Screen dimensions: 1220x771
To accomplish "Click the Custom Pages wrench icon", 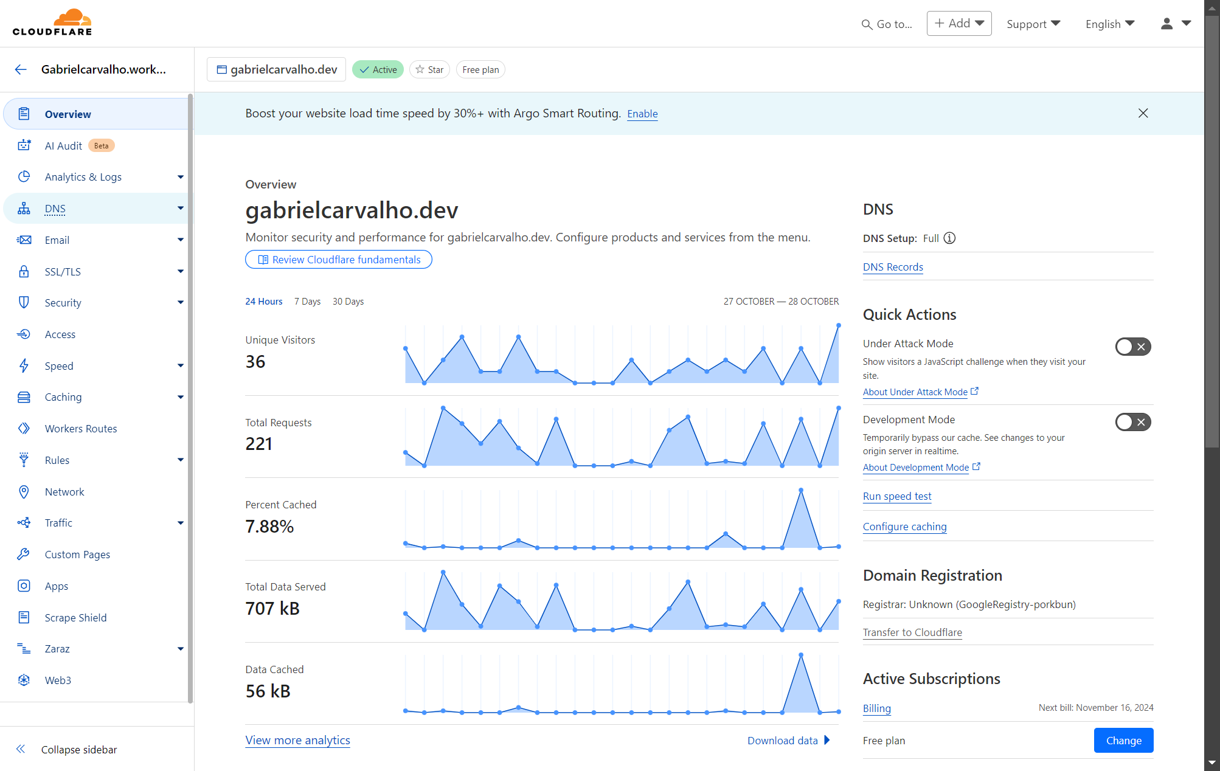I will tap(24, 555).
